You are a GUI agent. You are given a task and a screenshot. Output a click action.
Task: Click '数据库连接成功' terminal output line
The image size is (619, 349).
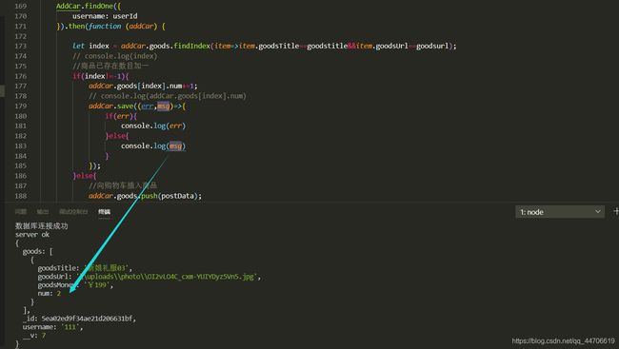click(42, 226)
